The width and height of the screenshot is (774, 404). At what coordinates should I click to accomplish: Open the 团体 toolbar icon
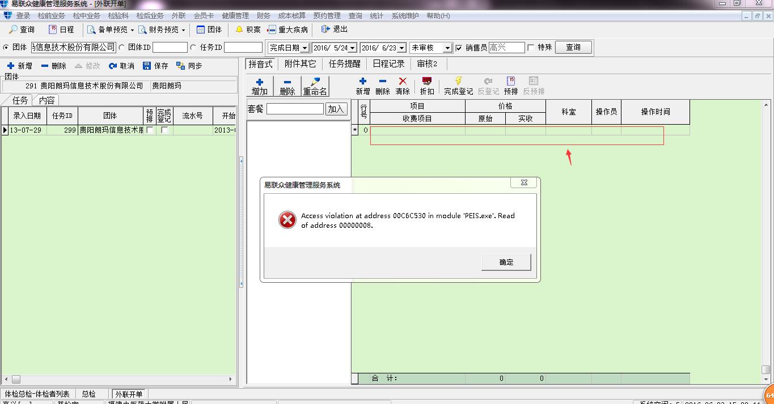[201, 29]
